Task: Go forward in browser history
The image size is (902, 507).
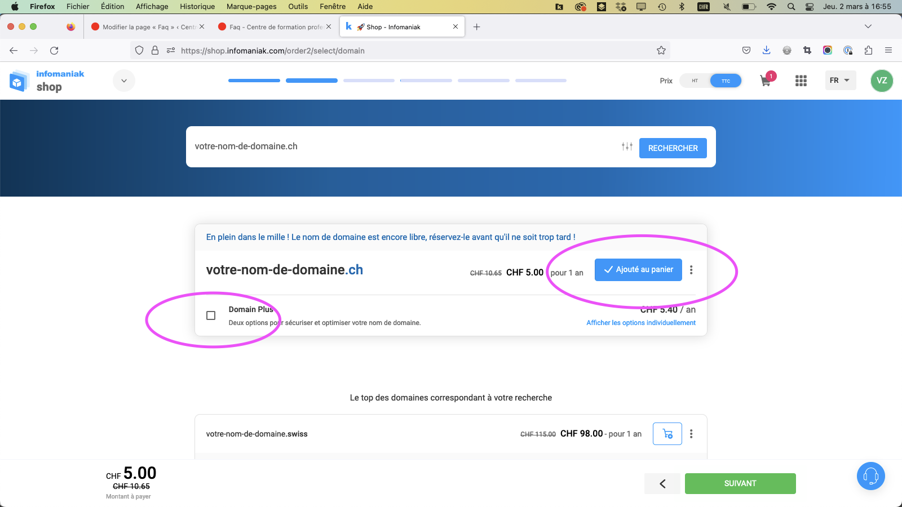Action: coord(34,51)
